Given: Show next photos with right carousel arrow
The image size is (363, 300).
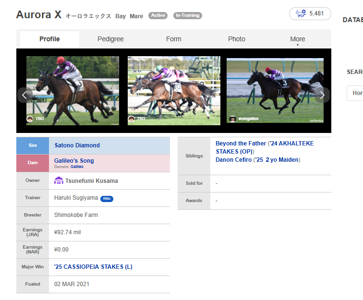Looking at the screenshot, I should pyautogui.click(x=322, y=95).
